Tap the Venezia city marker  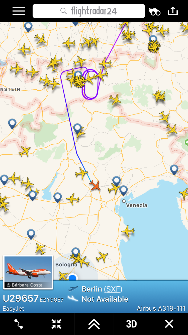click(x=124, y=201)
